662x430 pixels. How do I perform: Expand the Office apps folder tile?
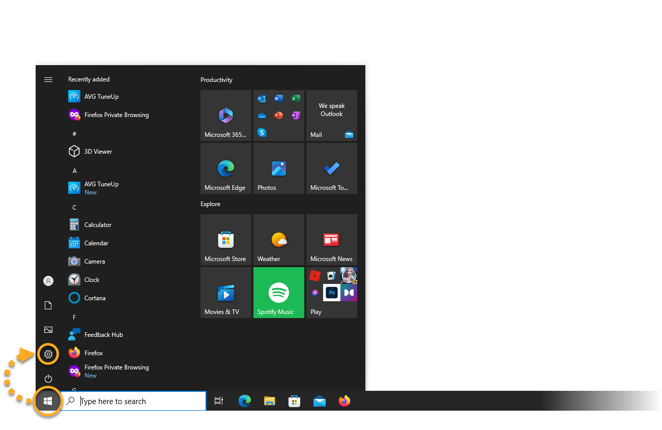coord(278,116)
